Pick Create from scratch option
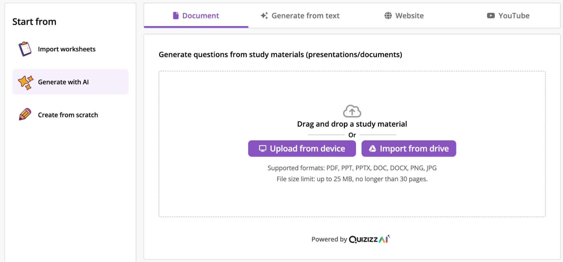 click(x=70, y=115)
